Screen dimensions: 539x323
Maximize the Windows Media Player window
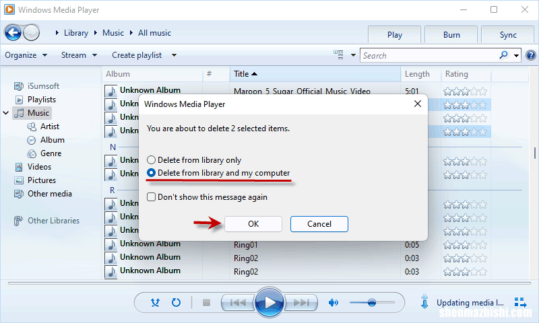pos(494,9)
